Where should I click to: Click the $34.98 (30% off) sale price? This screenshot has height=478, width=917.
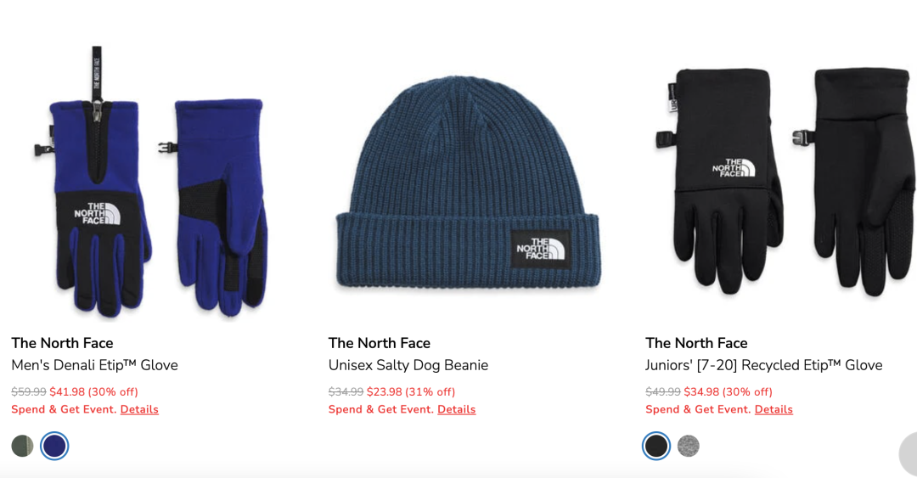tap(729, 392)
